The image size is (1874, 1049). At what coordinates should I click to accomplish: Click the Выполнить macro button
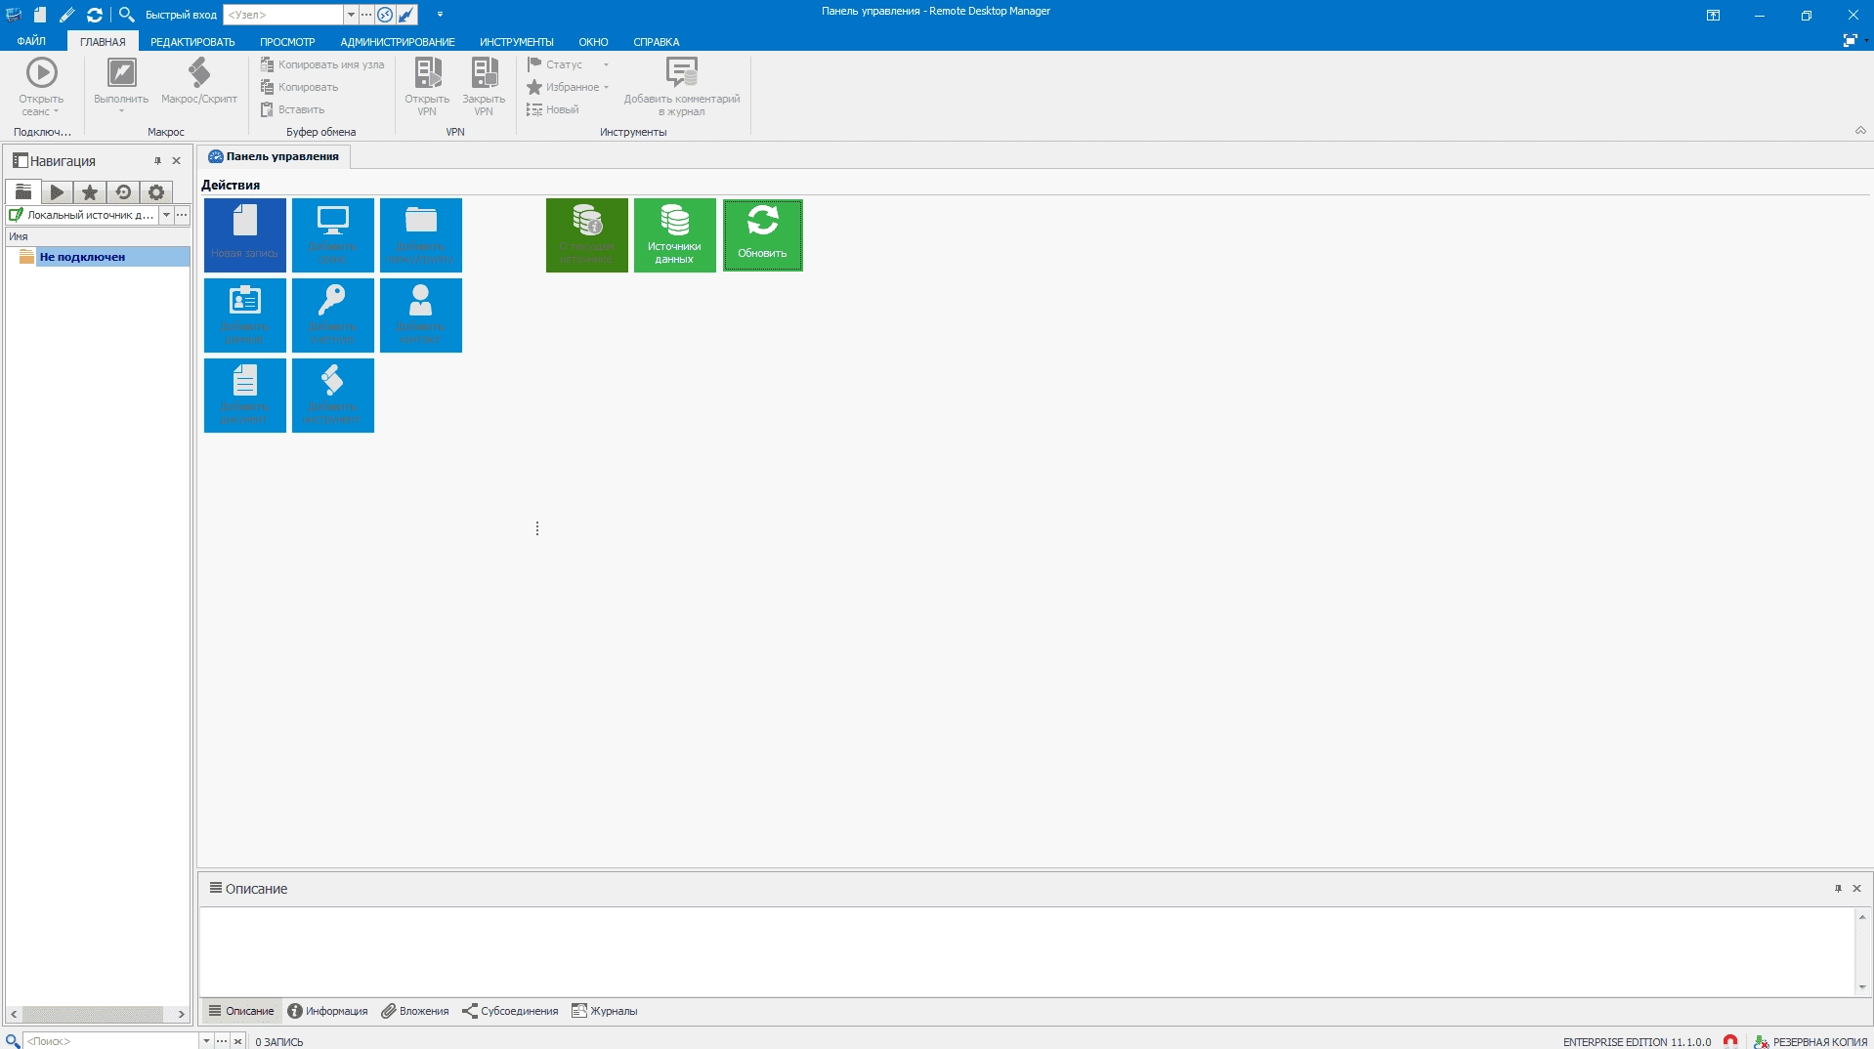point(121,84)
